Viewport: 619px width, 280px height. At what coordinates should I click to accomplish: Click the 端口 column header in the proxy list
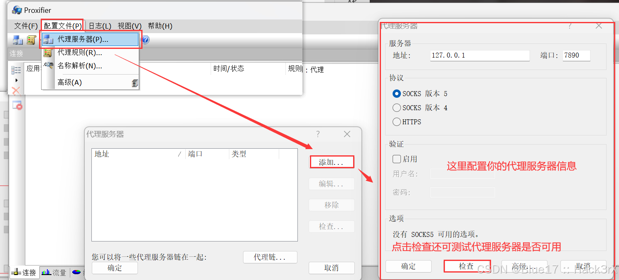coord(207,154)
